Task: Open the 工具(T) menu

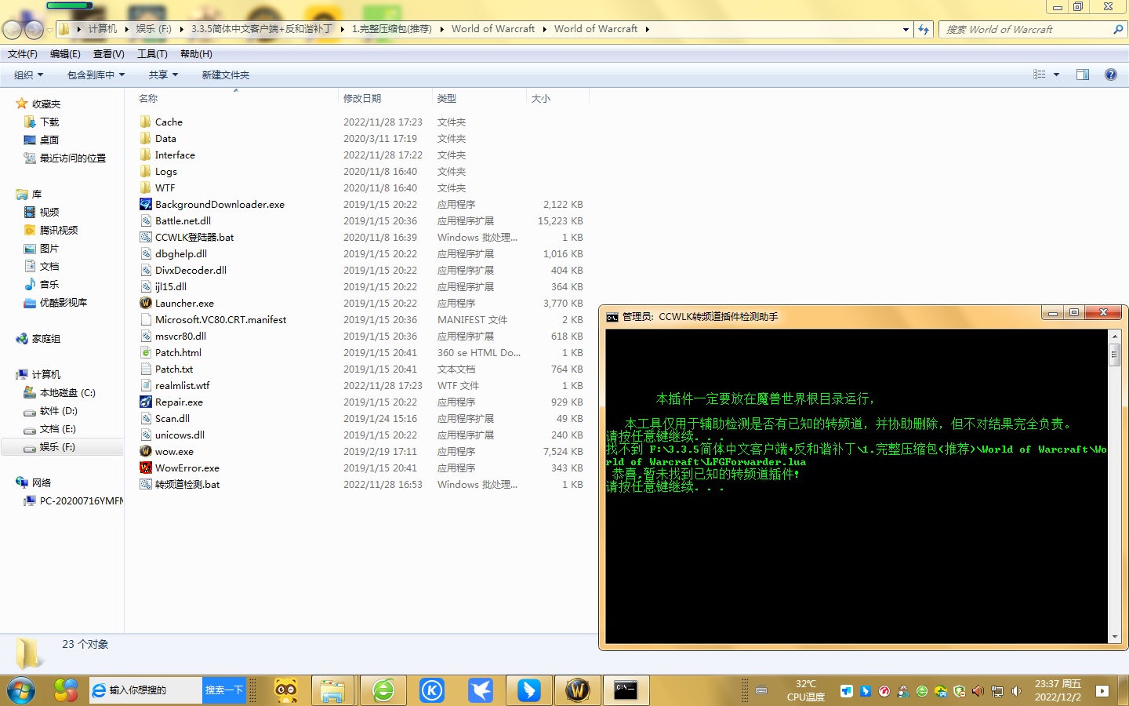Action: pos(152,54)
